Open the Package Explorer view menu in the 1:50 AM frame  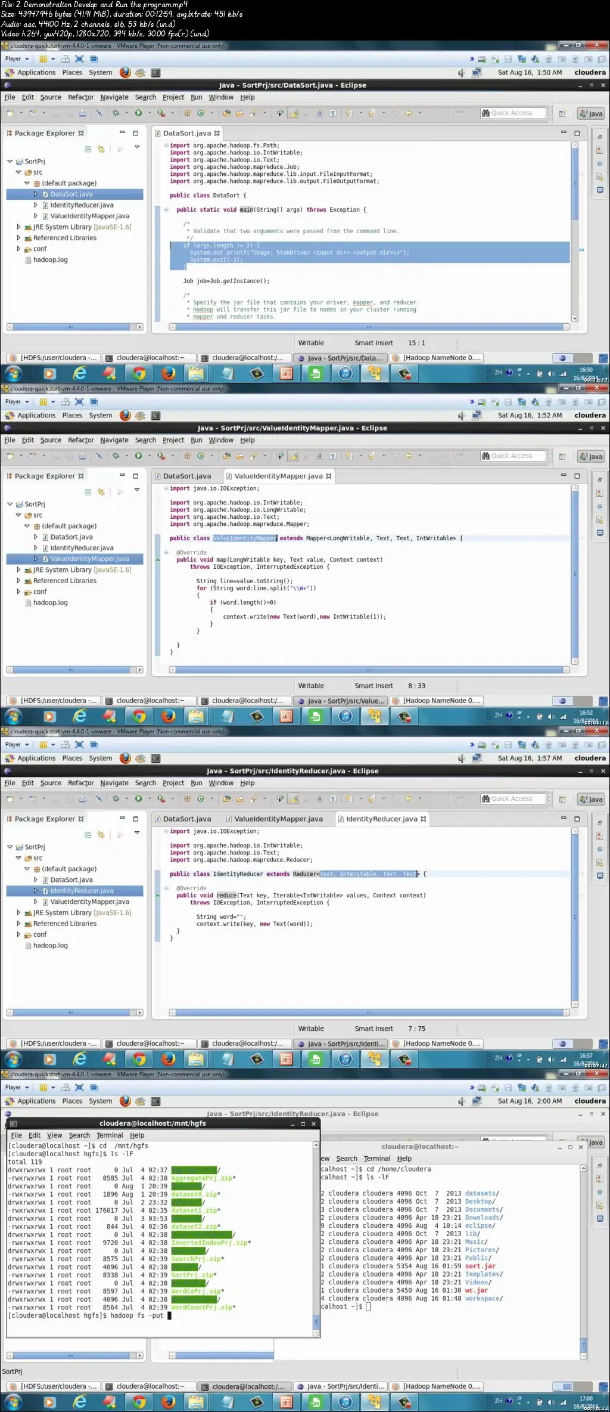tap(137, 147)
